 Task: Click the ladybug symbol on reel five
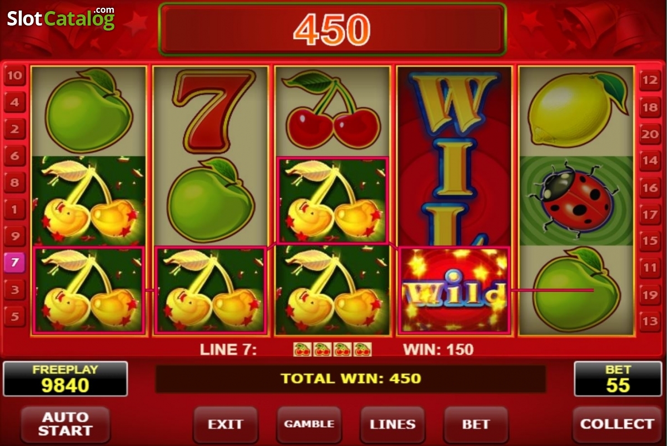click(575, 201)
